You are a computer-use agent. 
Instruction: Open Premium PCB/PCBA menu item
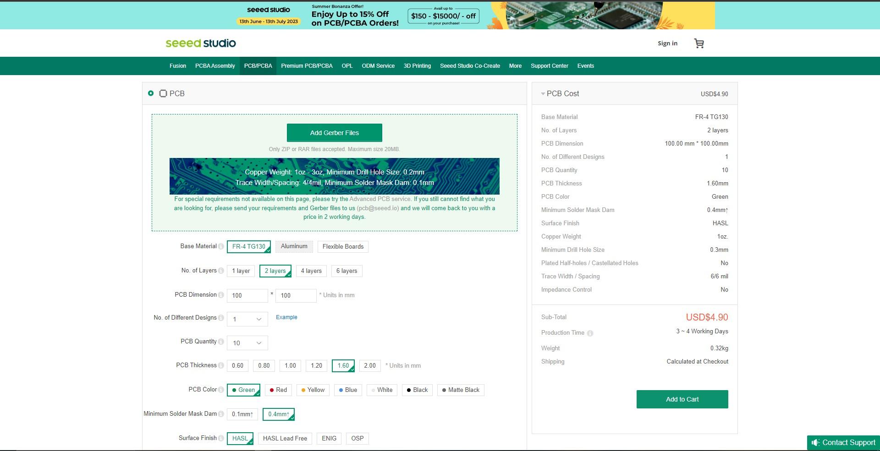coord(307,66)
